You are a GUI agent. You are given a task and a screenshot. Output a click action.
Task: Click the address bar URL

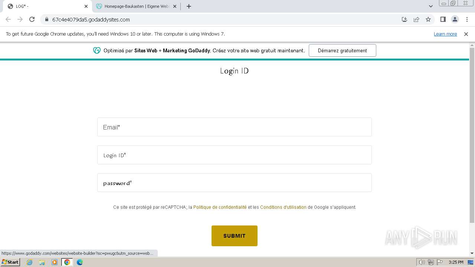point(91,20)
